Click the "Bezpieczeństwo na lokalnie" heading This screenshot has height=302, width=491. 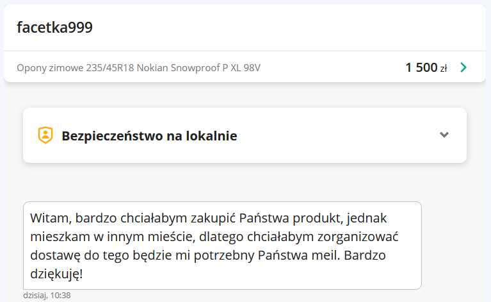click(x=149, y=136)
